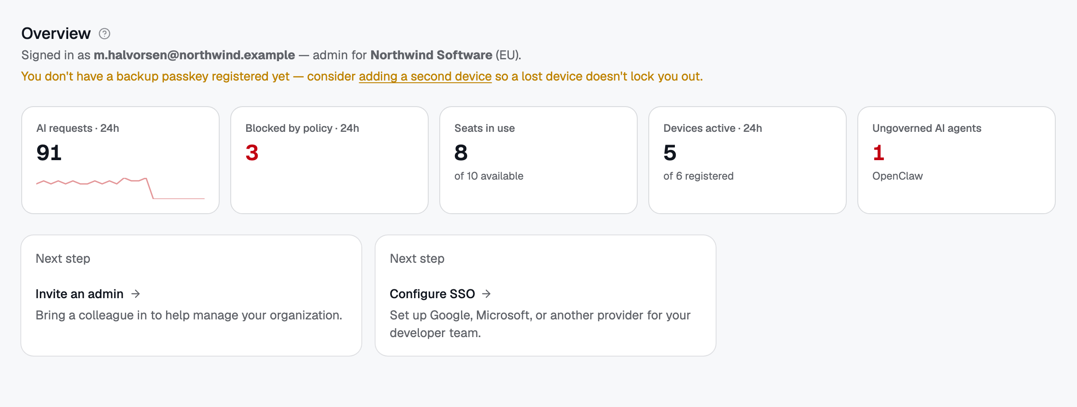Click 'Next step' label above Configure SSO
The height and width of the screenshot is (407, 1077).
click(417, 258)
